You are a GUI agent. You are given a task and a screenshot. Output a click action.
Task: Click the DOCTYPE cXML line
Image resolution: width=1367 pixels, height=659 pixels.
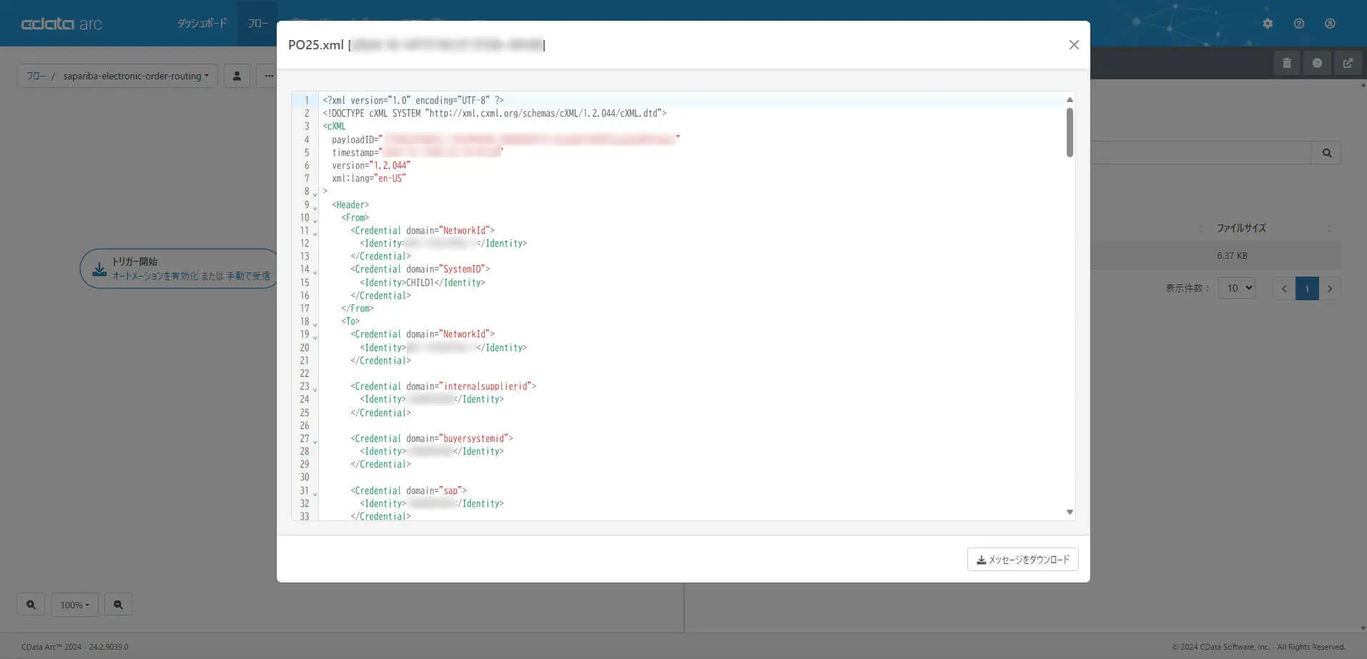point(494,113)
